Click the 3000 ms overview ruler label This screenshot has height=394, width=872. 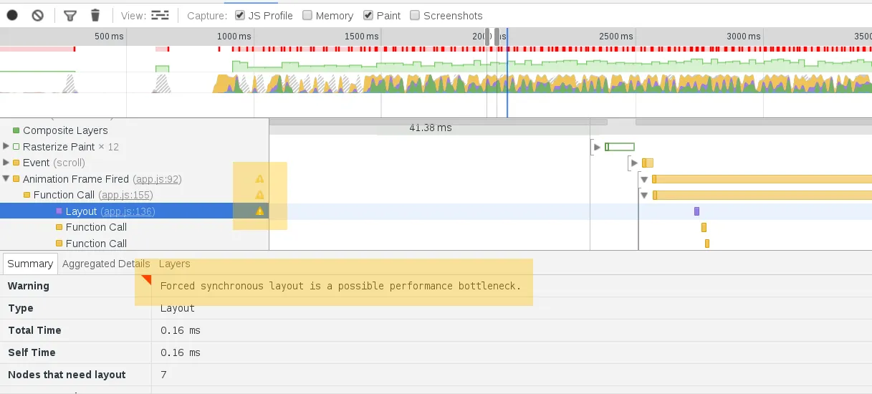point(744,36)
